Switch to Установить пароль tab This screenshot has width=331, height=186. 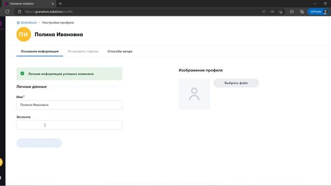(x=83, y=51)
